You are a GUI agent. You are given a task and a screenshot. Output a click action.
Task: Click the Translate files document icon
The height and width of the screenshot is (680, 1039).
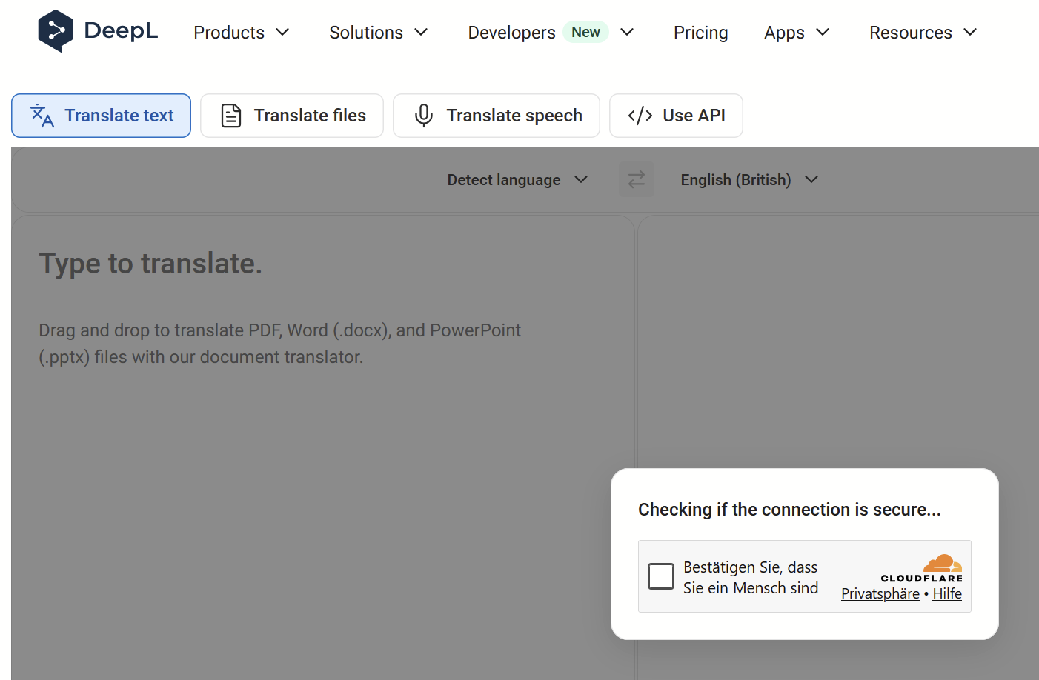tap(231, 116)
